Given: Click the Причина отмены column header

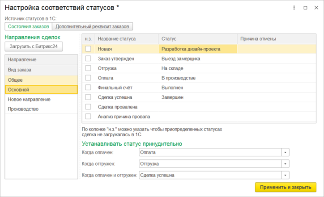Looking at the screenshot, I should (x=258, y=39).
